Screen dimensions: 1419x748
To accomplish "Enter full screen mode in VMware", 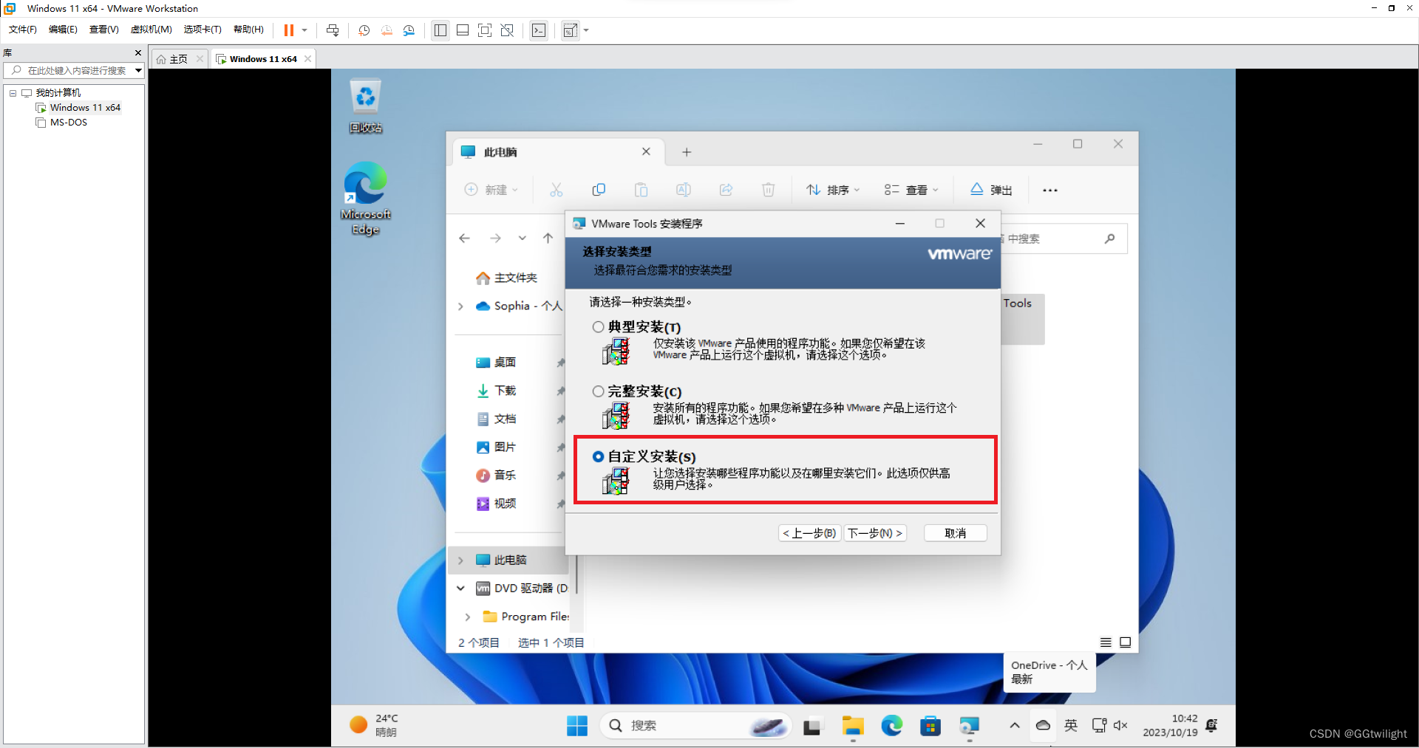I will (486, 30).
